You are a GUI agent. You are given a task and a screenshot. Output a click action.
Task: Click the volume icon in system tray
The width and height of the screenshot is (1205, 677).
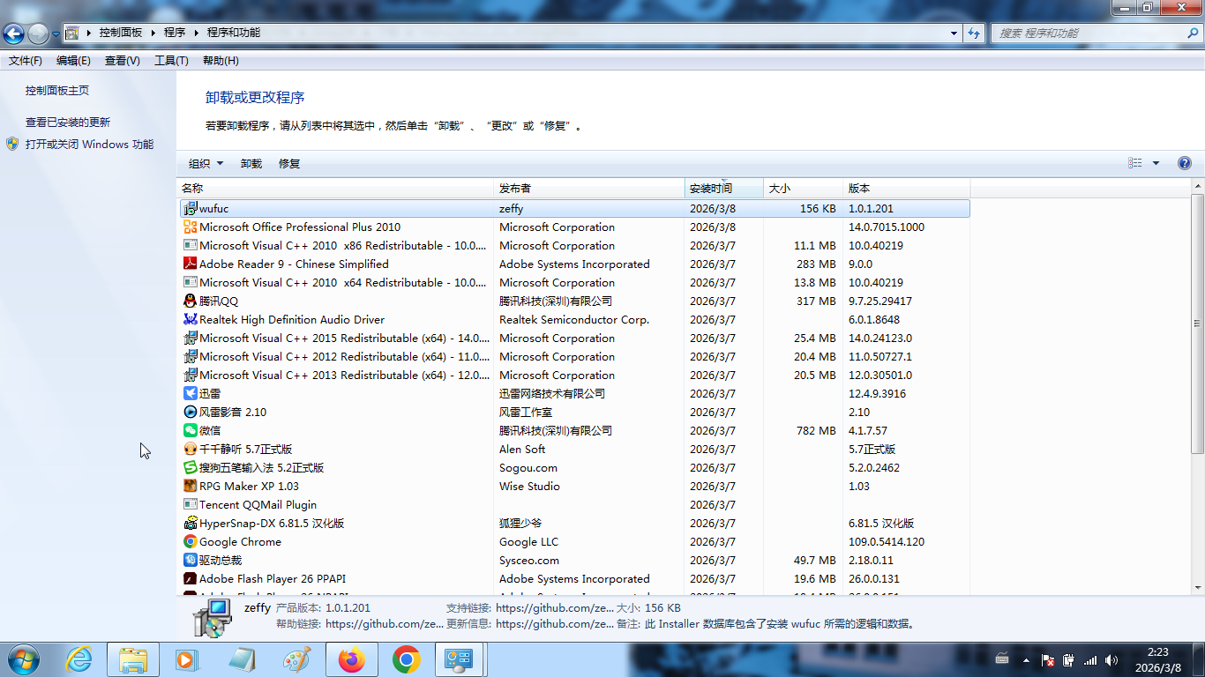coord(1111,660)
